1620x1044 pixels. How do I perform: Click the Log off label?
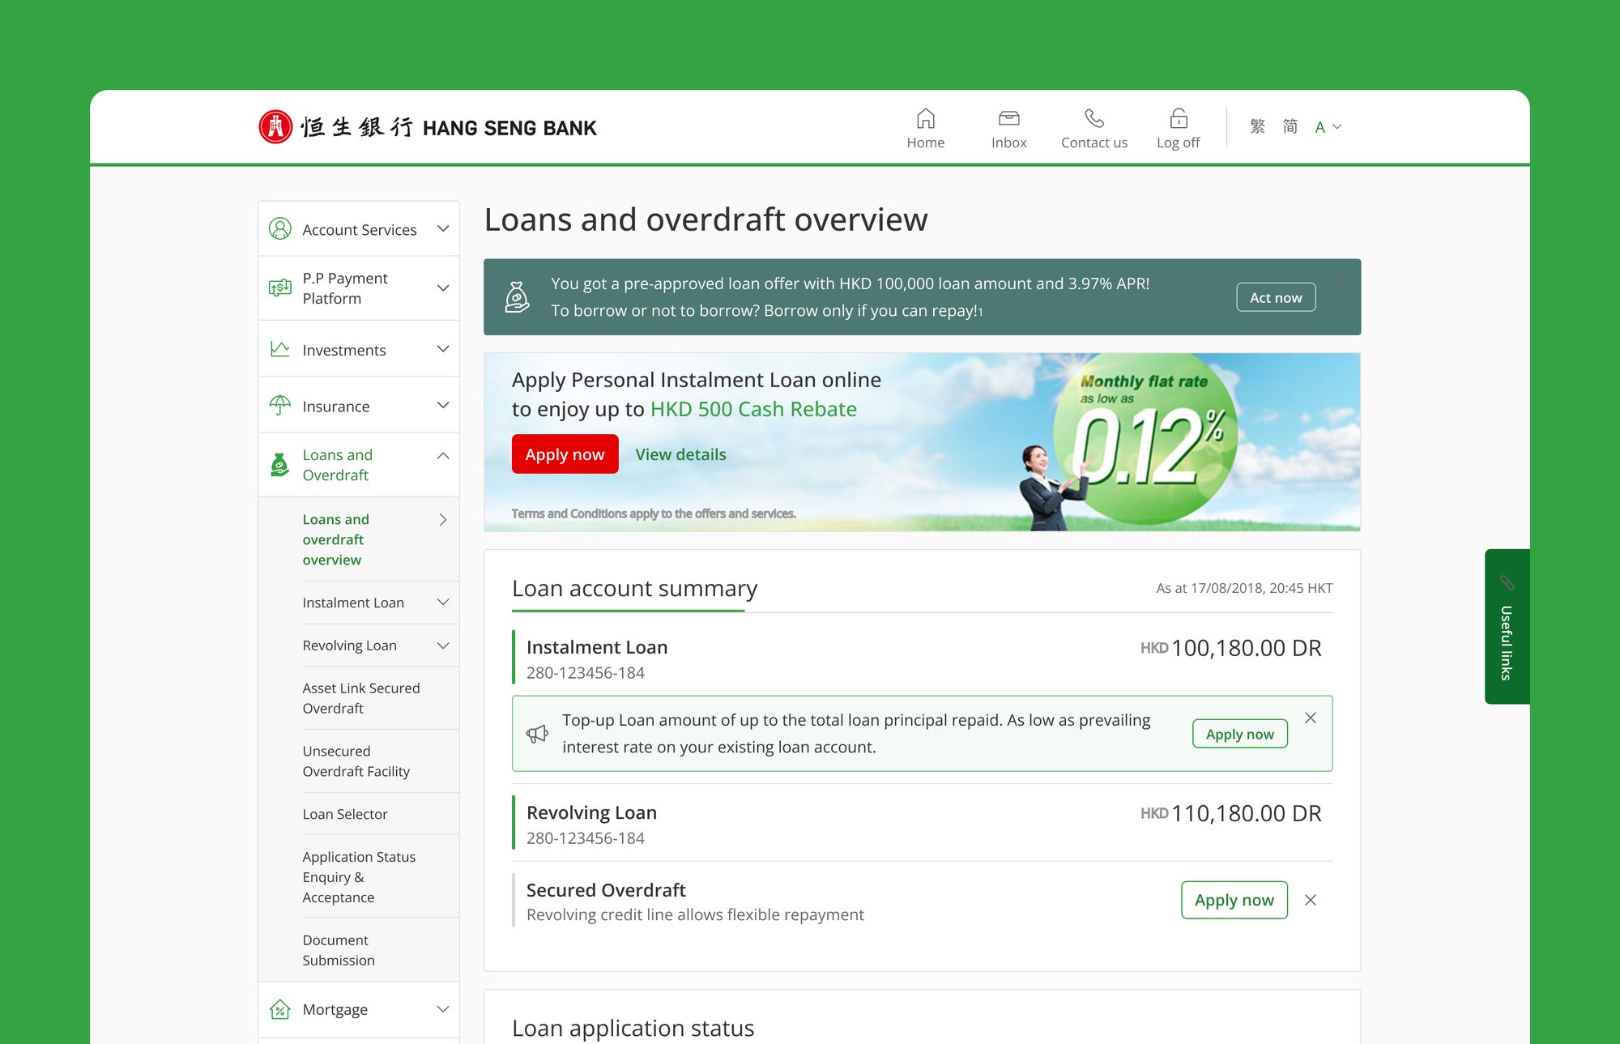pyautogui.click(x=1178, y=143)
